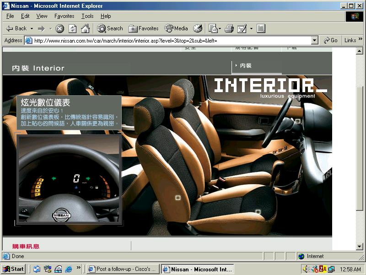Open the File menu
This screenshot has width=366, height=275.
coord(10,16)
